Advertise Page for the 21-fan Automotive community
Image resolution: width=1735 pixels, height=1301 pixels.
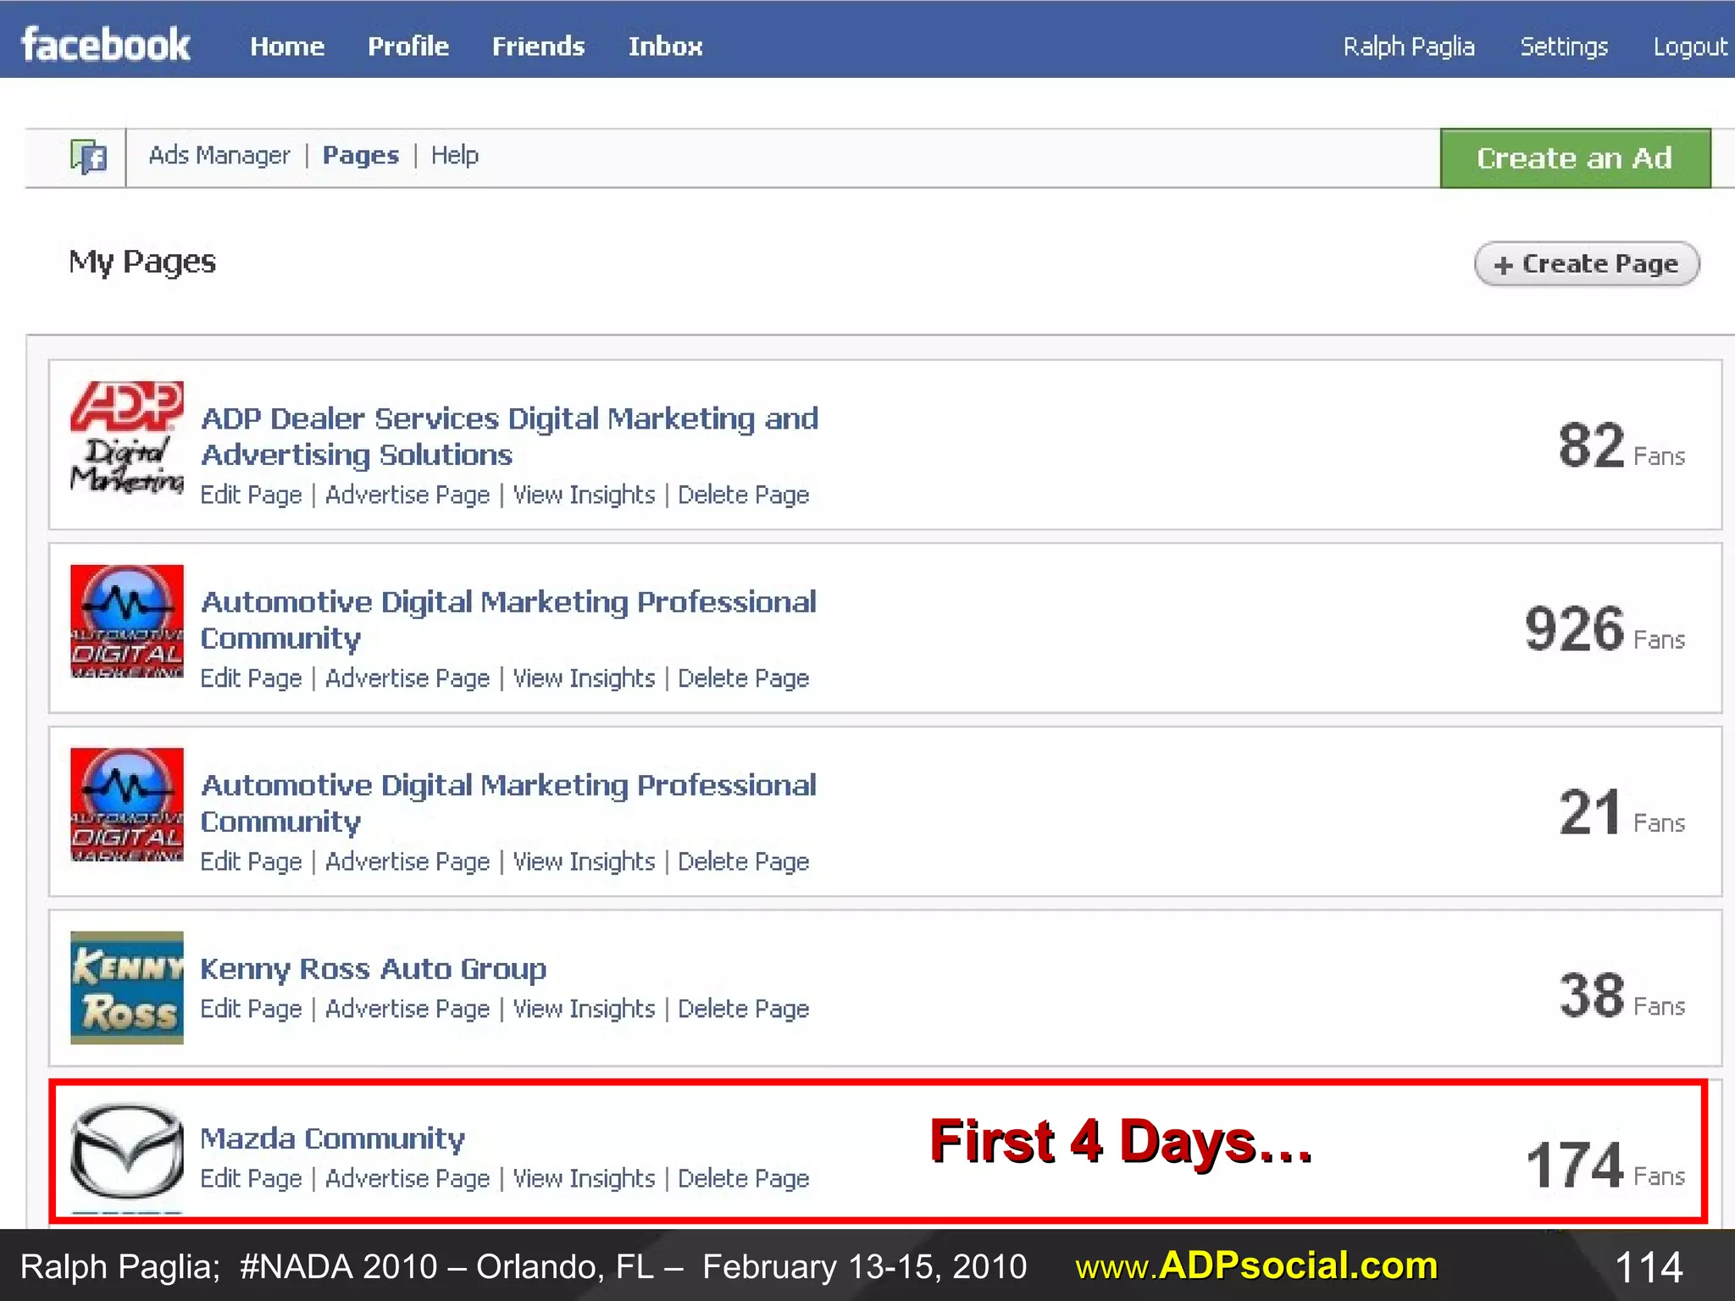[x=407, y=861]
